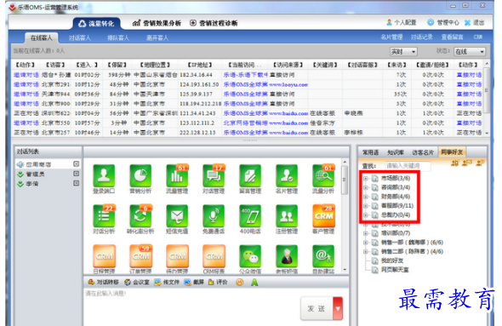Open the 400电话 phone icon
This screenshot has height=326, width=502.
pyautogui.click(x=250, y=216)
